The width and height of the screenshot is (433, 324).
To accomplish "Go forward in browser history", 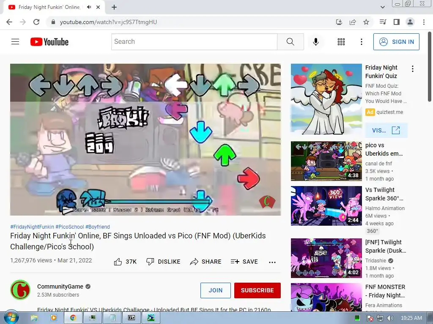I will tap(23, 22).
